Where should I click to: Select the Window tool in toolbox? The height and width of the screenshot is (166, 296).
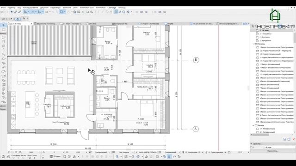[x=3, y=46]
